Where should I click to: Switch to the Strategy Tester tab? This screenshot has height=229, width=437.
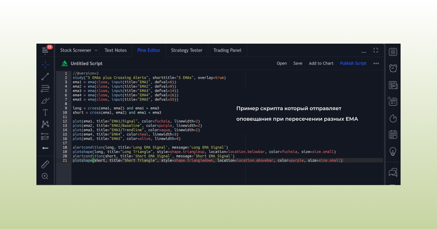186,51
